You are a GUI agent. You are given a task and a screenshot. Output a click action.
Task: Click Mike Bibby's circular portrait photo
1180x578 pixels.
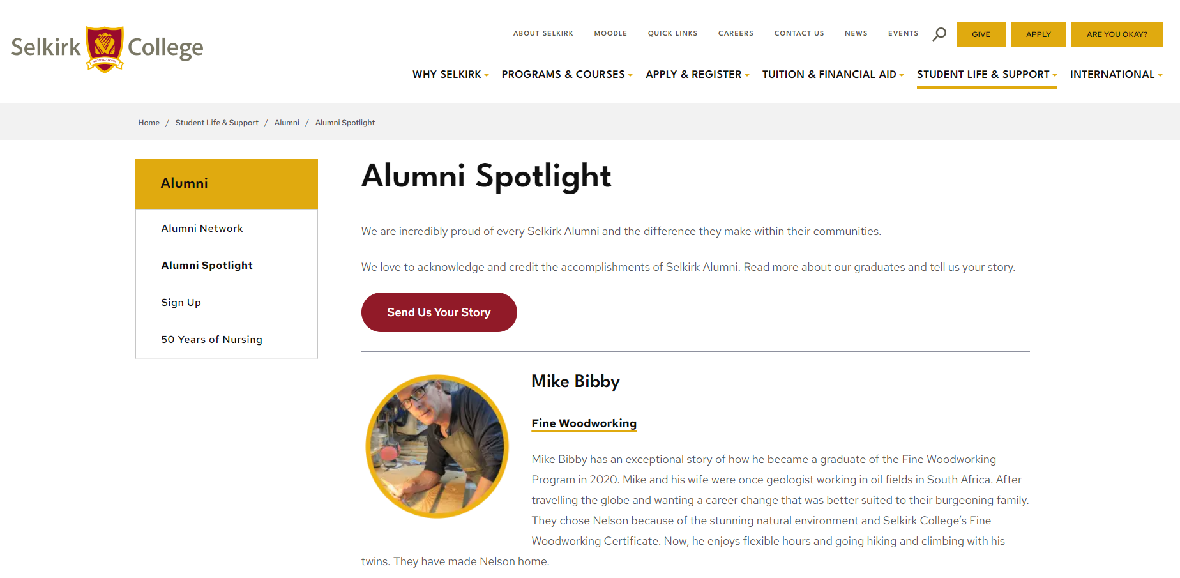click(x=437, y=446)
